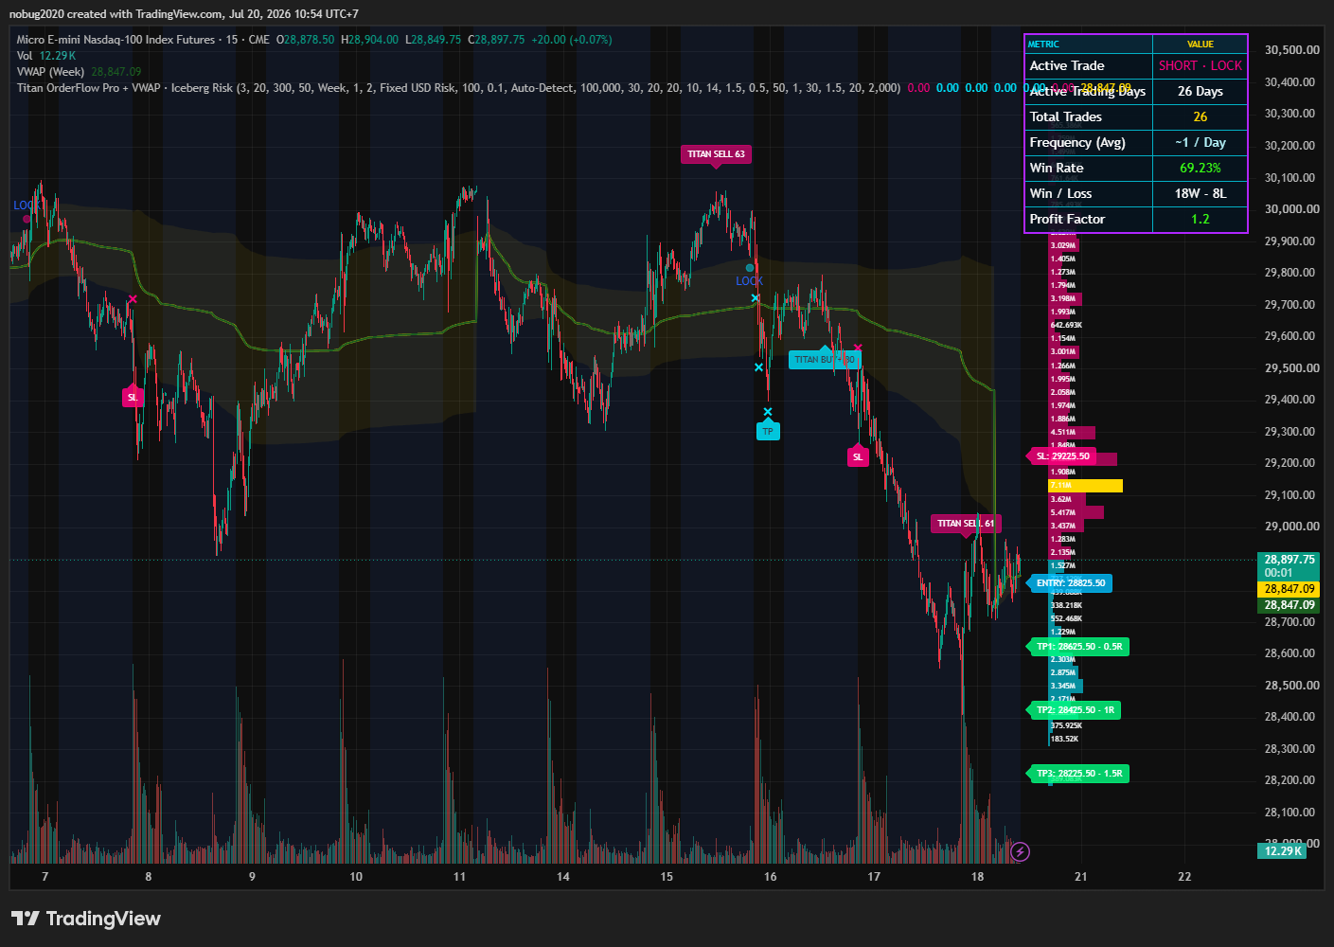
Task: Click the TP3: 28225.50 - 1.5R label
Action: pos(1078,774)
